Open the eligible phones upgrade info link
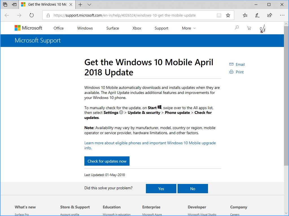 (x=150, y=143)
